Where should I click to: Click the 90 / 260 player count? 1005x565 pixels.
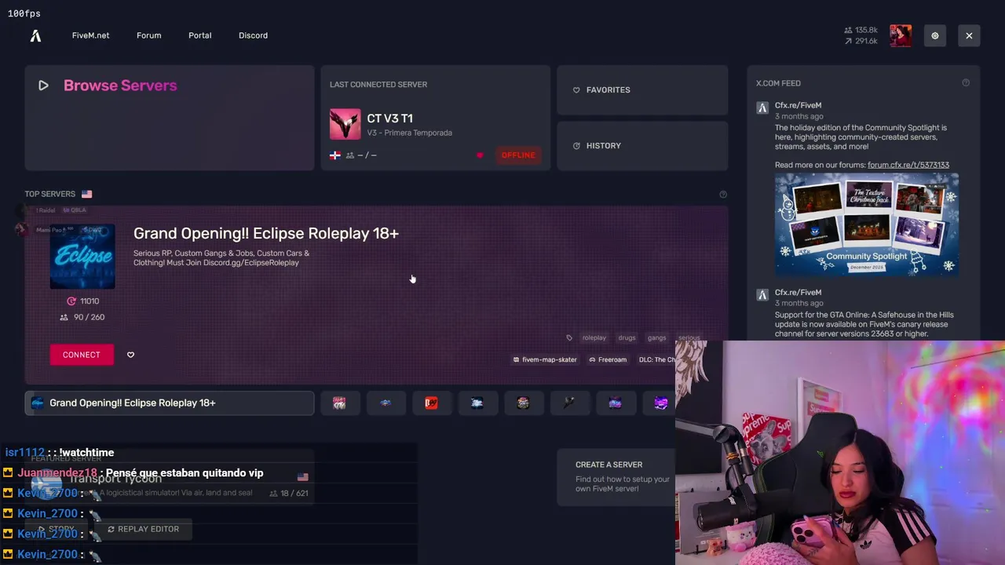coord(82,317)
